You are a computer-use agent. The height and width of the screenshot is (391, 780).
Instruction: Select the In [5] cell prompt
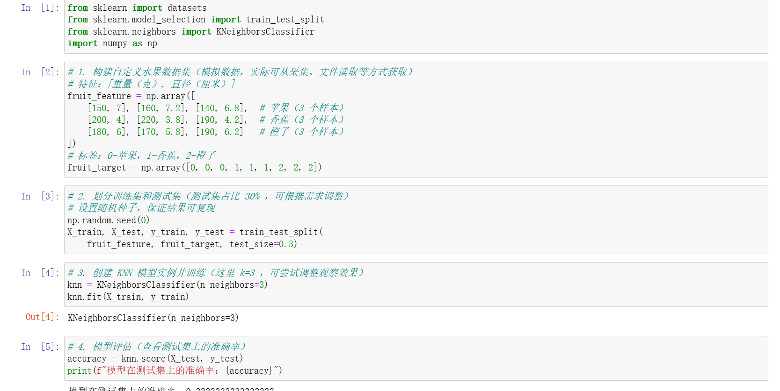(x=40, y=347)
